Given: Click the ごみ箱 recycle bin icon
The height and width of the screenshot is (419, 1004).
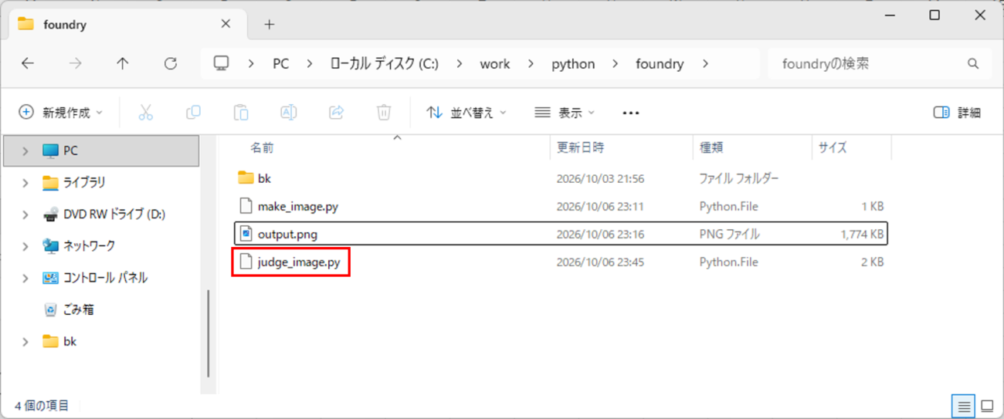Looking at the screenshot, I should (51, 309).
